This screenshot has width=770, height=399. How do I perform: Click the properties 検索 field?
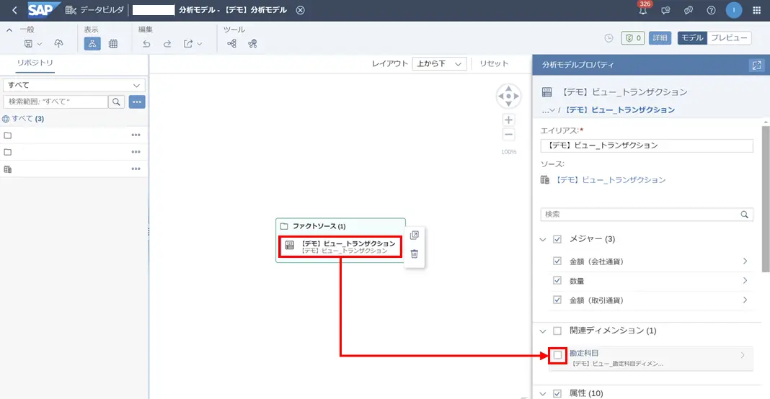(x=647, y=215)
